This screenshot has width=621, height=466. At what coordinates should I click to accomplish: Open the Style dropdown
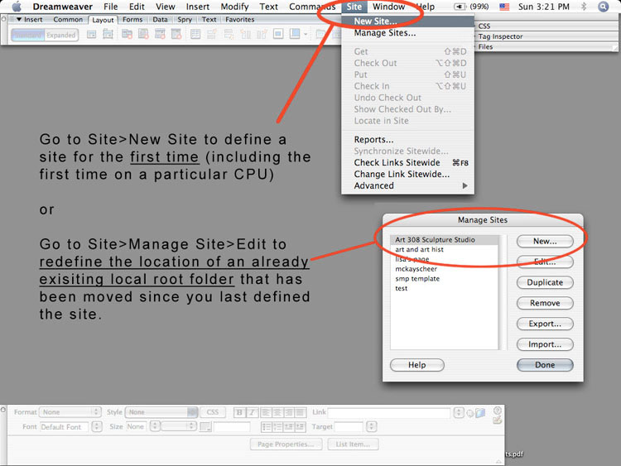(161, 412)
